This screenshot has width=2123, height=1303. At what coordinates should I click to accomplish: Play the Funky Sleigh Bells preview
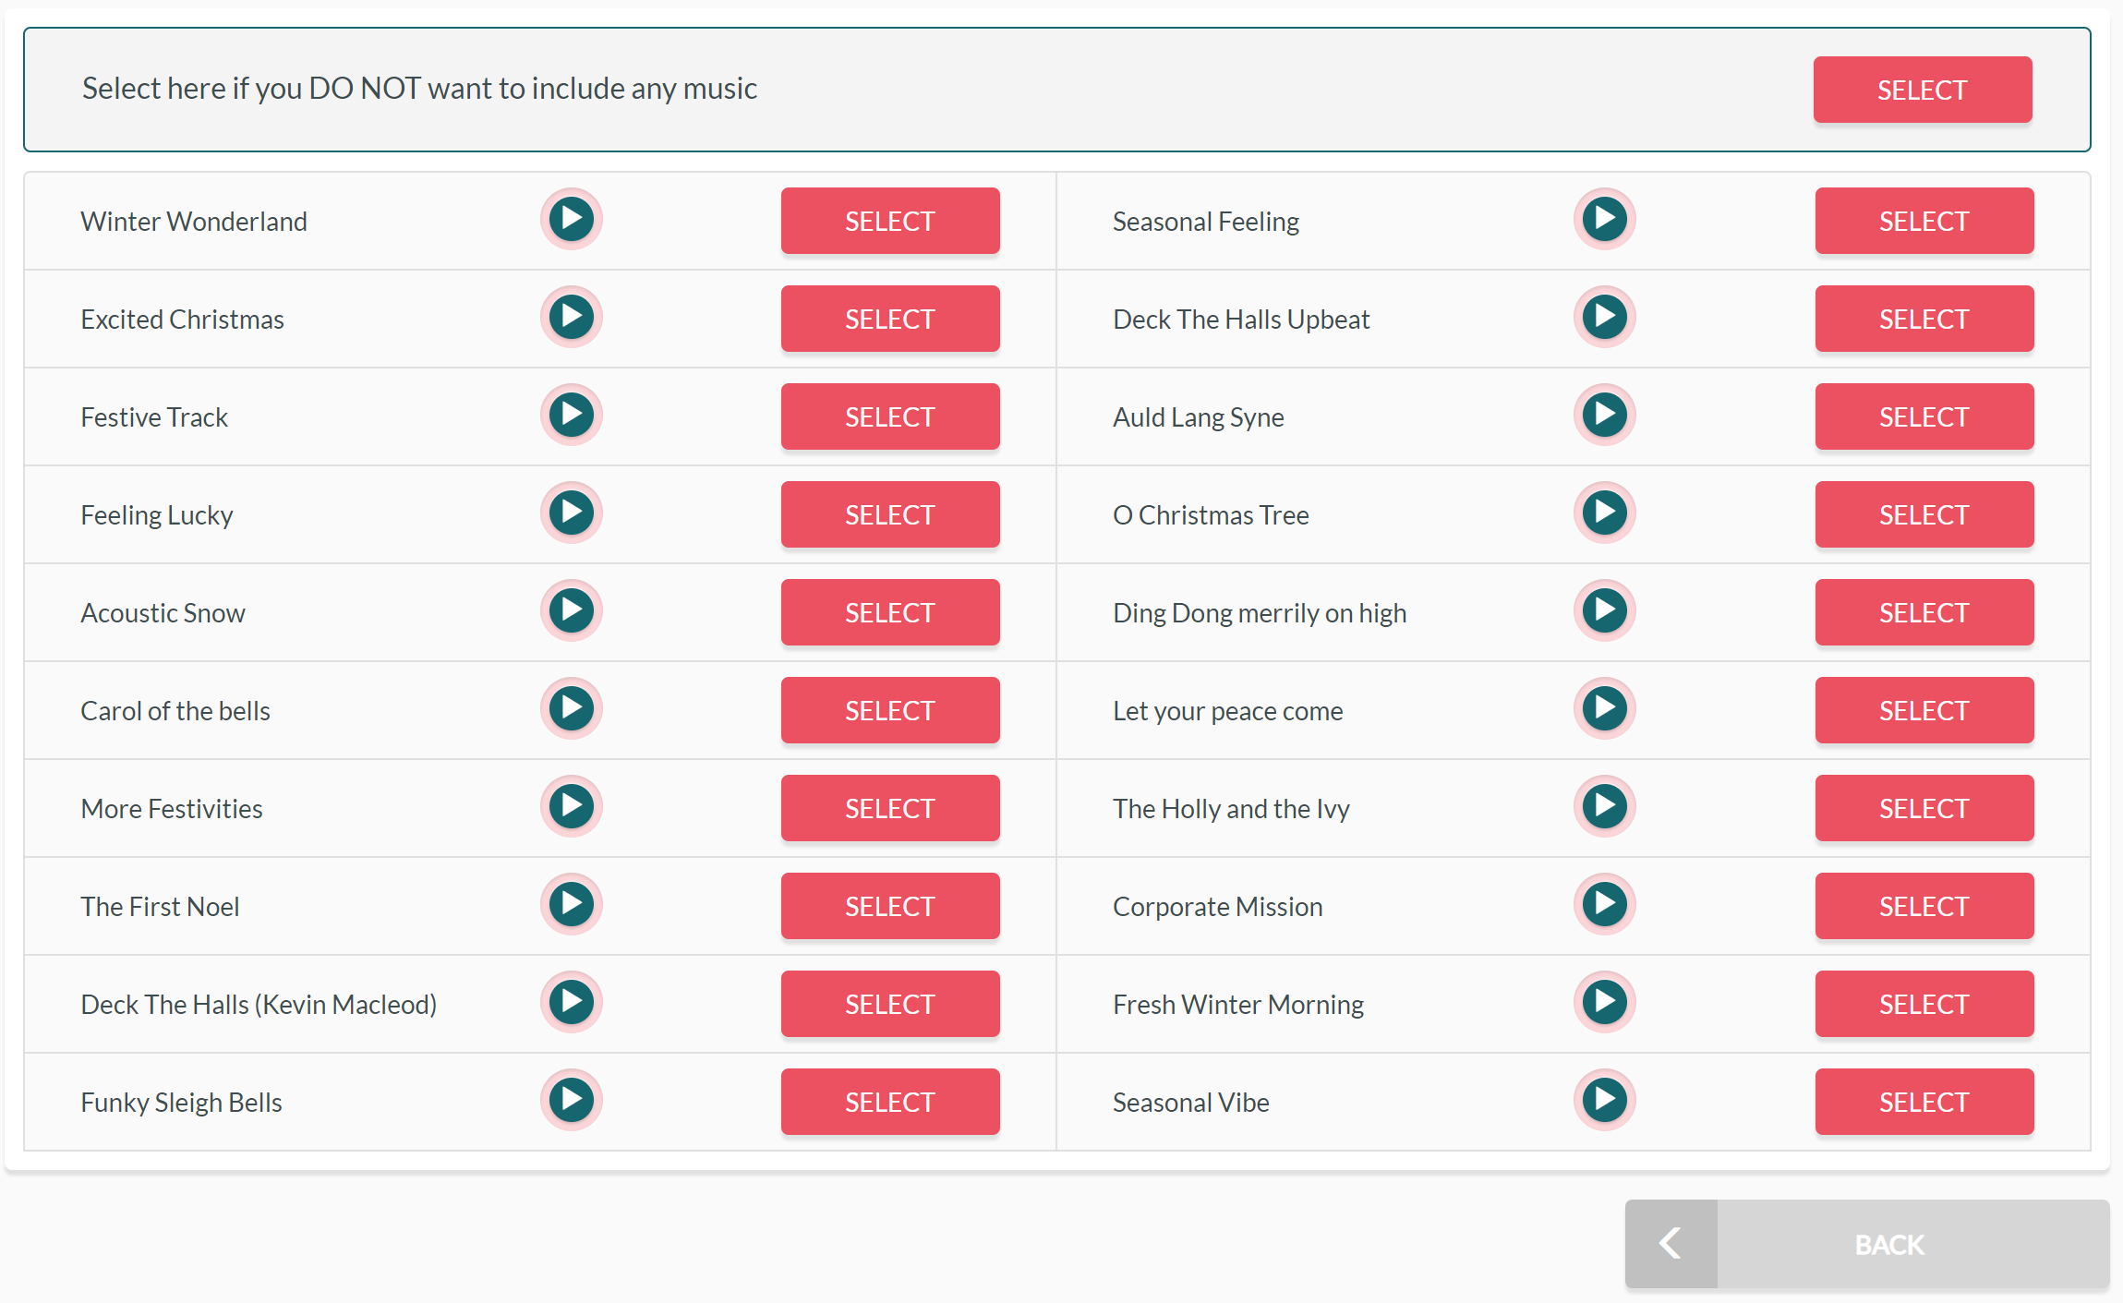[x=572, y=1101]
